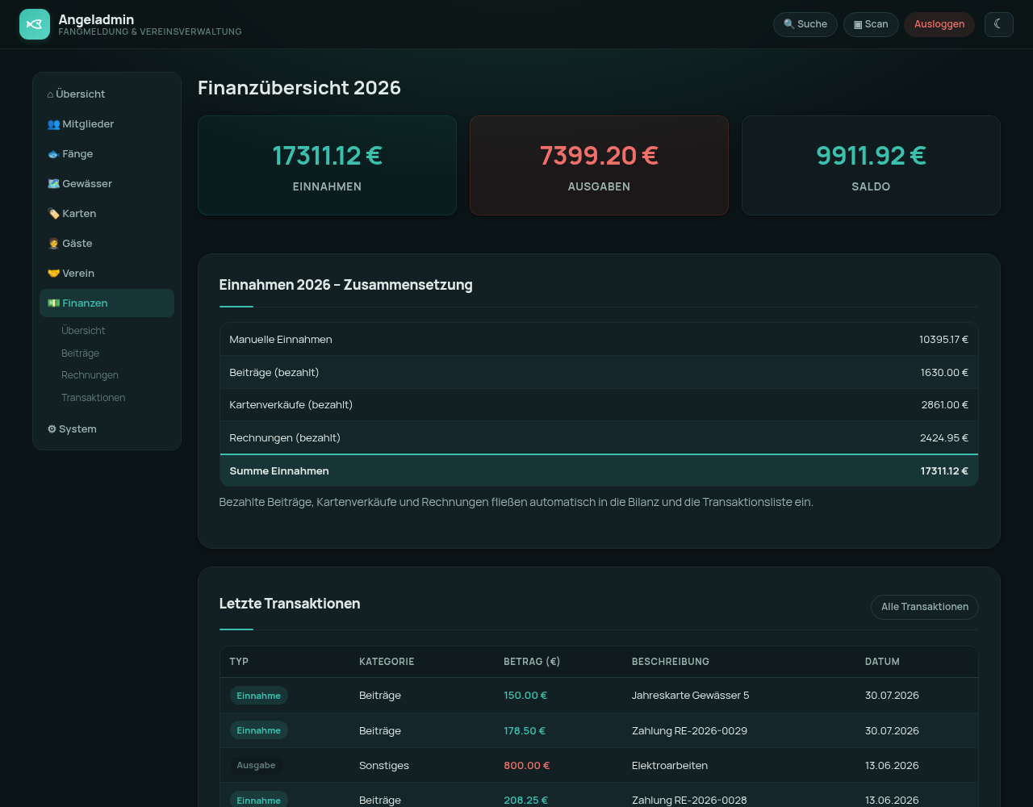Viewport: 1033px width, 807px height.
Task: Go to Mitglieder in the sidebar
Action: click(107, 124)
